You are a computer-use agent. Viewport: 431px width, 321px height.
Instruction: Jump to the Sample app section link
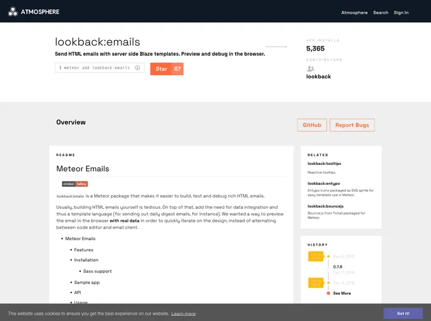click(x=87, y=283)
